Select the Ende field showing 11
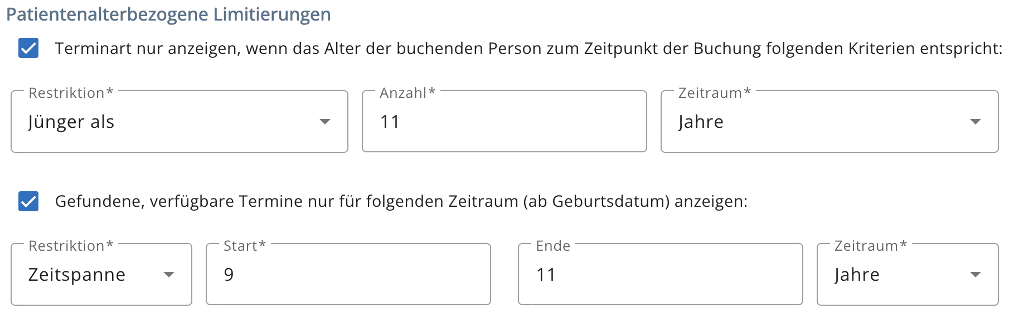1009x318 pixels. (661, 275)
